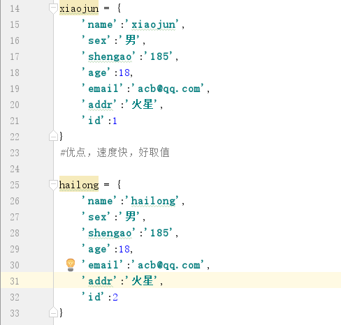Click the 'xiaojun' name string value
Screen dimensions: 341x325
[x=152, y=24]
